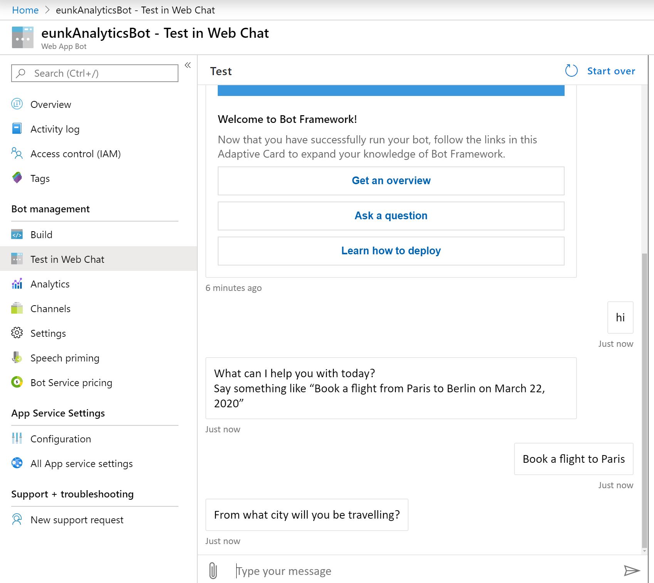
Task: Click the Analytics chart icon
Action: 17,284
